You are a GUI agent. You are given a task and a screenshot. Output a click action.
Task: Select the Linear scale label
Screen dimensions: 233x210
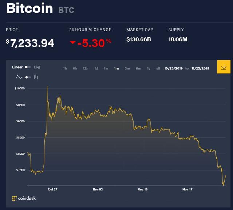(x=17, y=67)
